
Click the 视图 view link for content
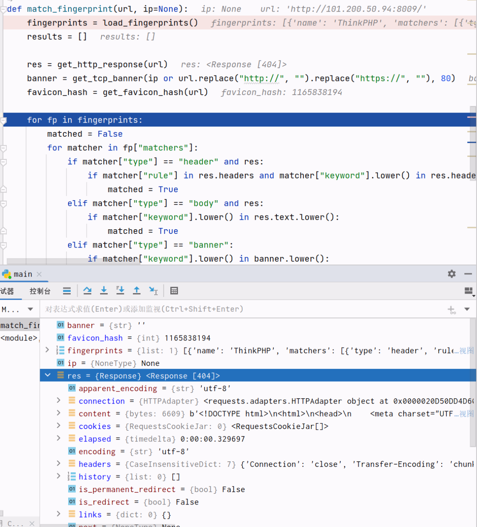pyautogui.click(x=466, y=414)
